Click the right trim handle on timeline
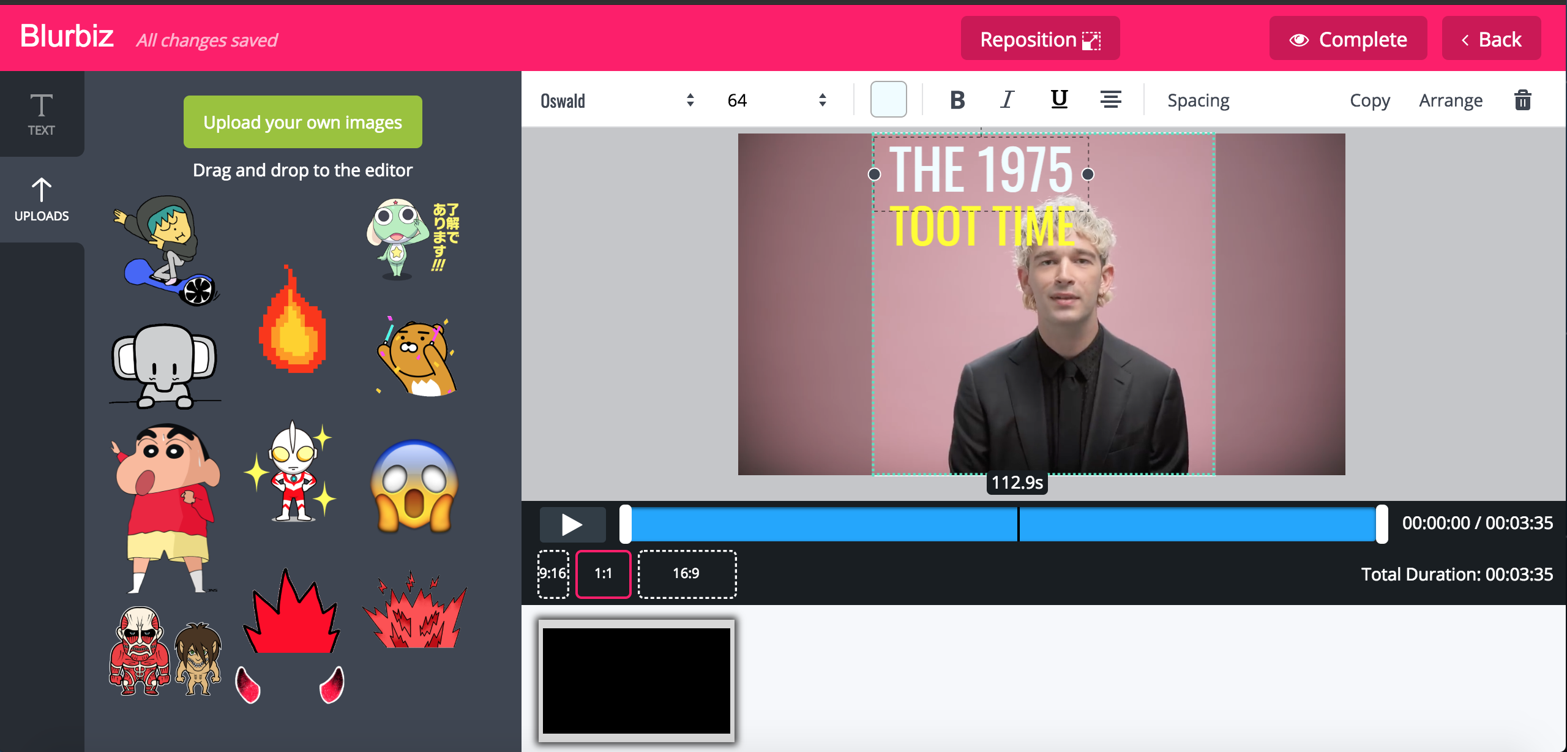The height and width of the screenshot is (752, 1567). pos(1382,524)
